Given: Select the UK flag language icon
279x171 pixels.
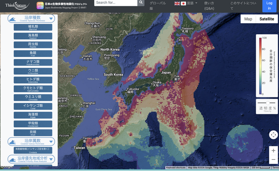Looking at the screenshot, I should 177,3.
